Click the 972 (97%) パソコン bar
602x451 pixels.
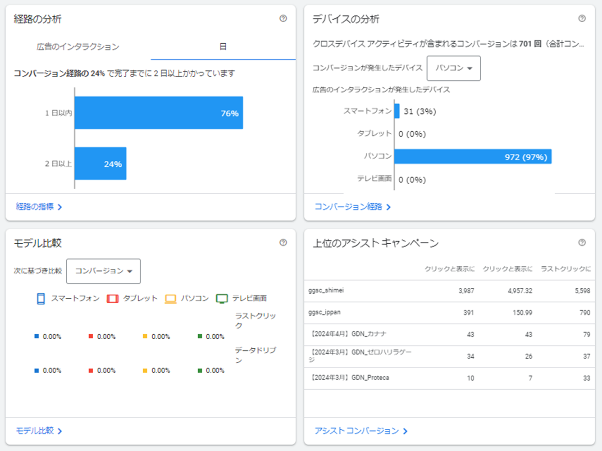pyautogui.click(x=473, y=157)
